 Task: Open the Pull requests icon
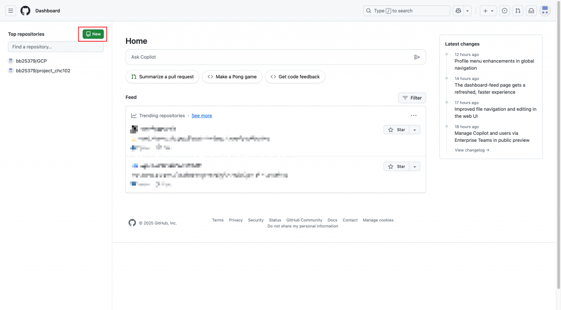pos(518,10)
